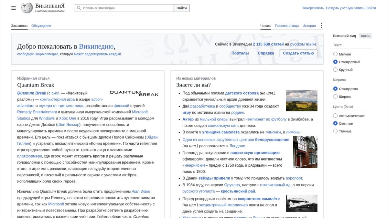Viewport: 388px width, 218px height.
Task: Click the 2 115 630 статей link
Action: 268,44
